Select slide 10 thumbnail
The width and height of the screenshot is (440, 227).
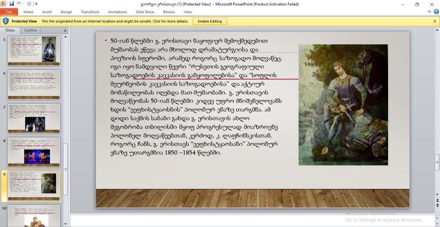[34, 216]
